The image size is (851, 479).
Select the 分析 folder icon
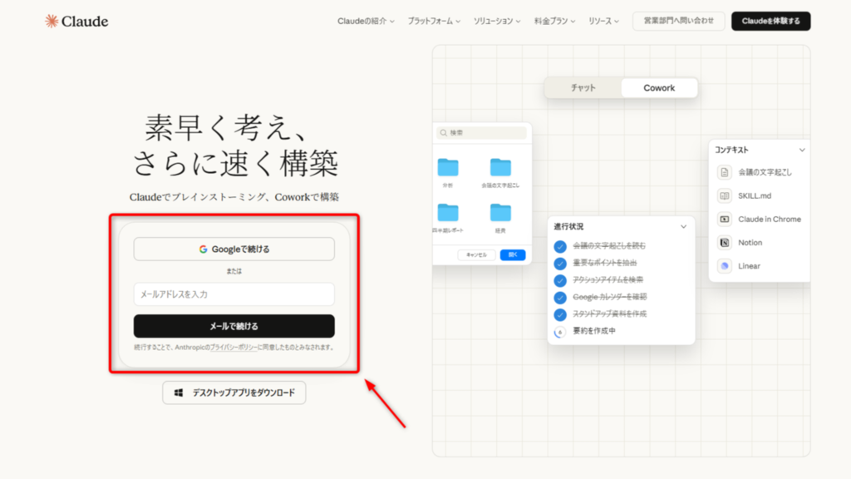[x=448, y=167]
